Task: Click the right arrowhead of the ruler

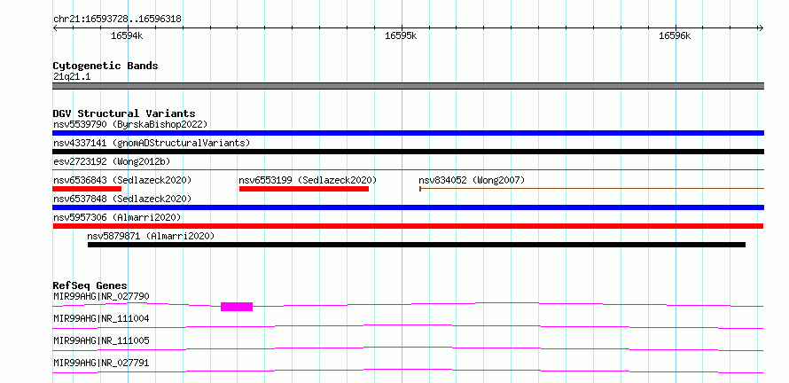Action: tap(762, 28)
